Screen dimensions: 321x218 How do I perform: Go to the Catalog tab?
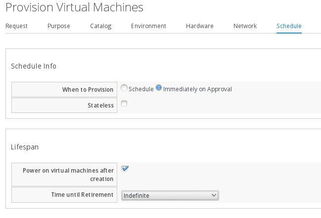tap(101, 26)
